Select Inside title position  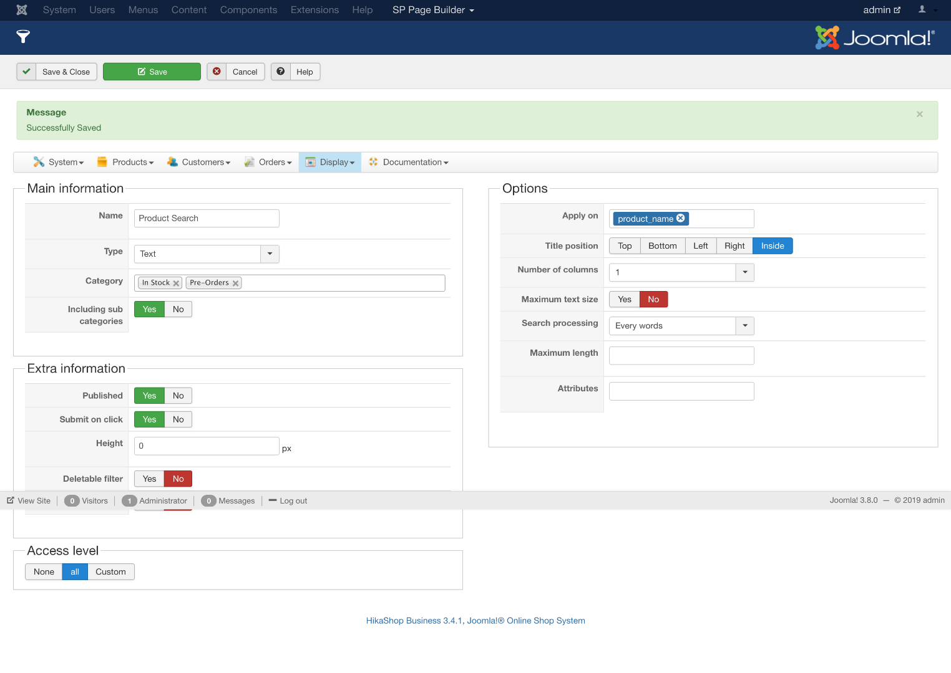click(x=773, y=246)
